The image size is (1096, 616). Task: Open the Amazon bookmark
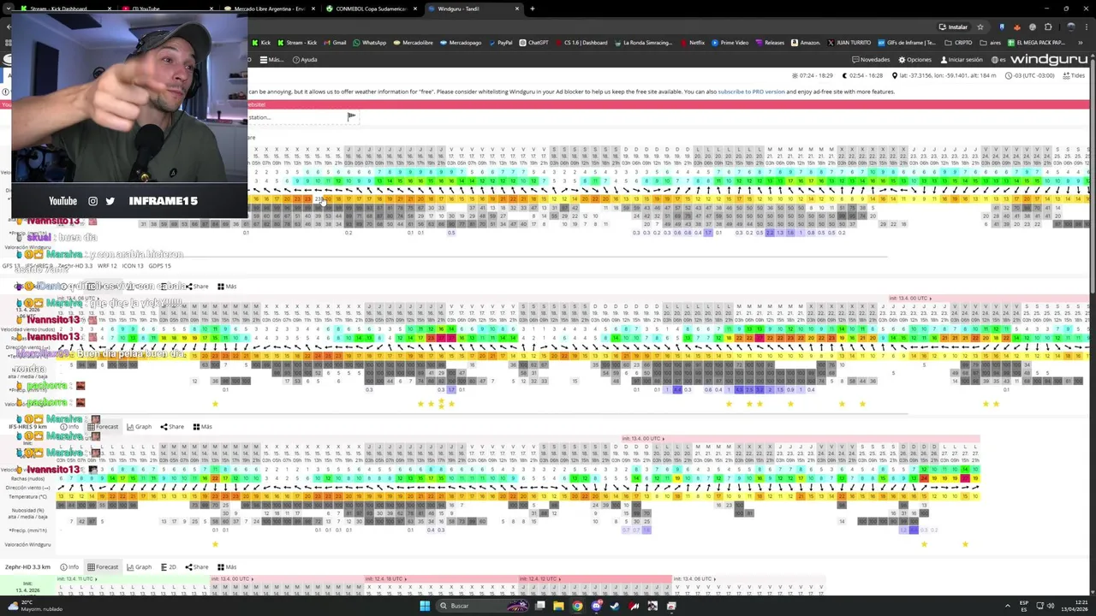point(806,42)
